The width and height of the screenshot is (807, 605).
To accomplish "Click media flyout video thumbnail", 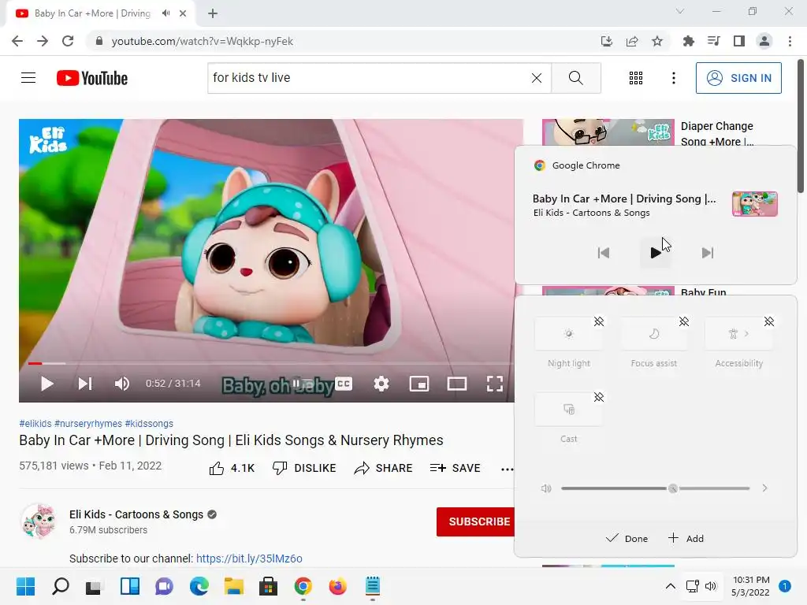I will click(x=754, y=204).
